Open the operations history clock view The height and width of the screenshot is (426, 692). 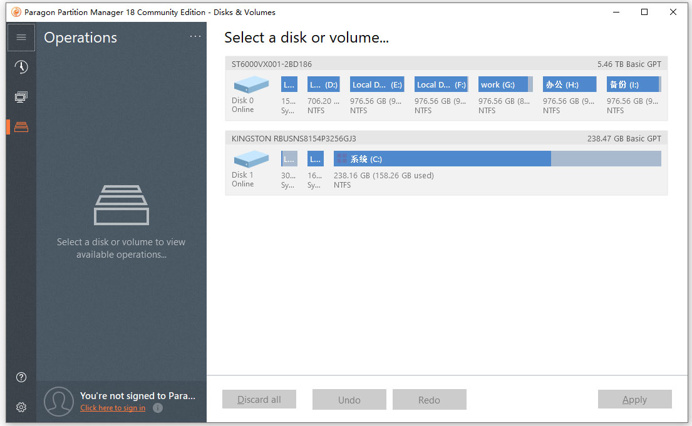pyautogui.click(x=21, y=67)
